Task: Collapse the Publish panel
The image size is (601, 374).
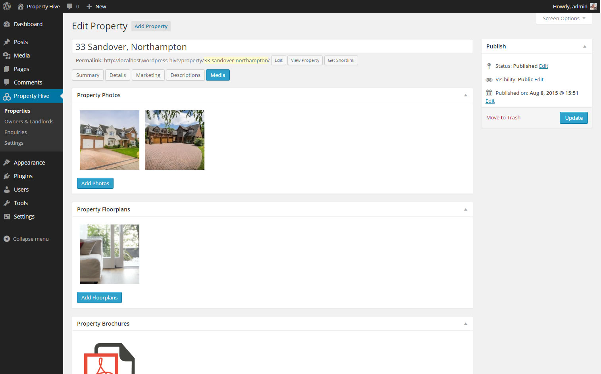Action: (x=584, y=46)
